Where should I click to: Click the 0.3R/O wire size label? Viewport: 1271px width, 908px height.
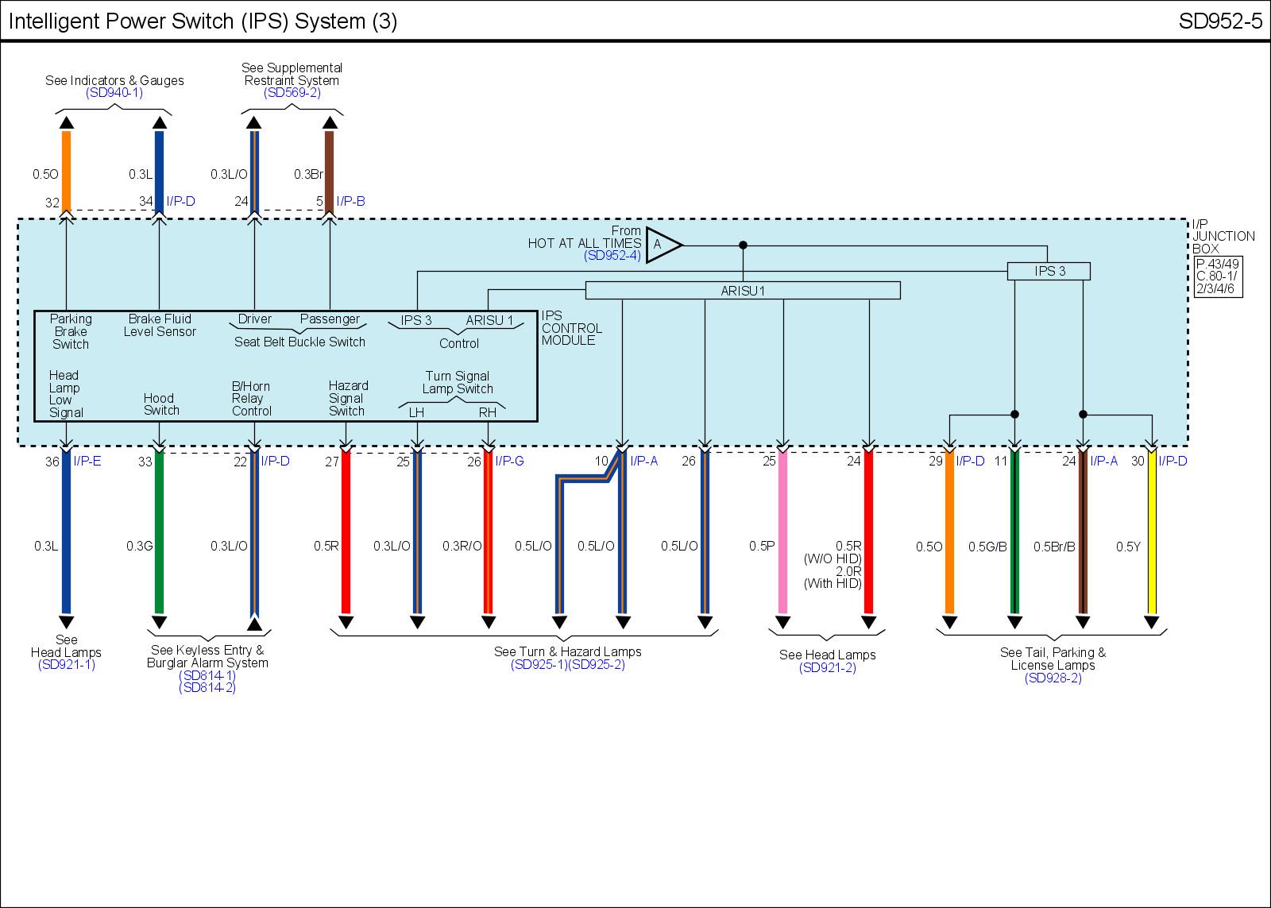coord(462,547)
